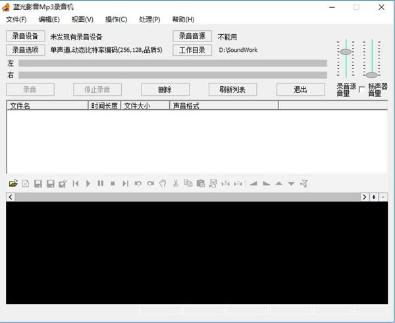395x323 pixels.
Task: Click the waveform scrollbar right arrow
Action: (x=365, y=197)
